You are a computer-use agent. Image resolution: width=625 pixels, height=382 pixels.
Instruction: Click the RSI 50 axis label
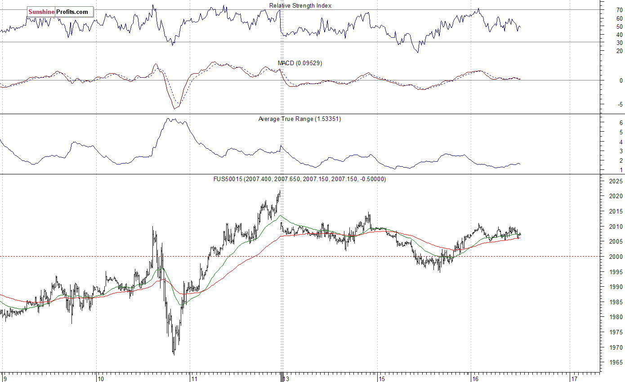click(x=619, y=27)
